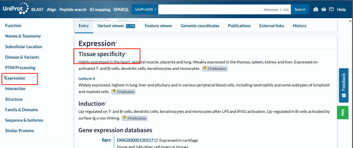Open the UniProtKB database dropdown
This screenshot has width=353, height=148.
click(145, 9)
